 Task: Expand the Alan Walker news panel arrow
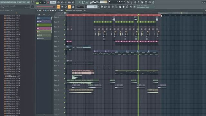154,7
